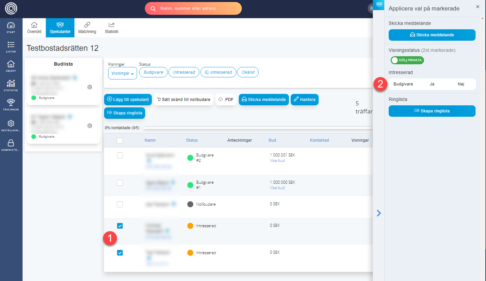The image size is (486, 281).
Task: Toggle the select-all checkbox in table header
Action: (120, 141)
